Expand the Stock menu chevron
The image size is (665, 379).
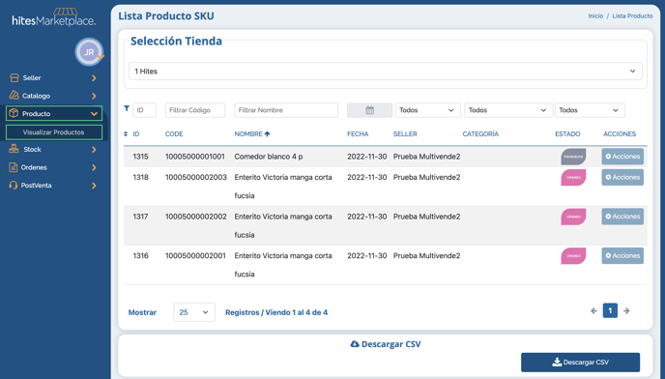click(94, 150)
